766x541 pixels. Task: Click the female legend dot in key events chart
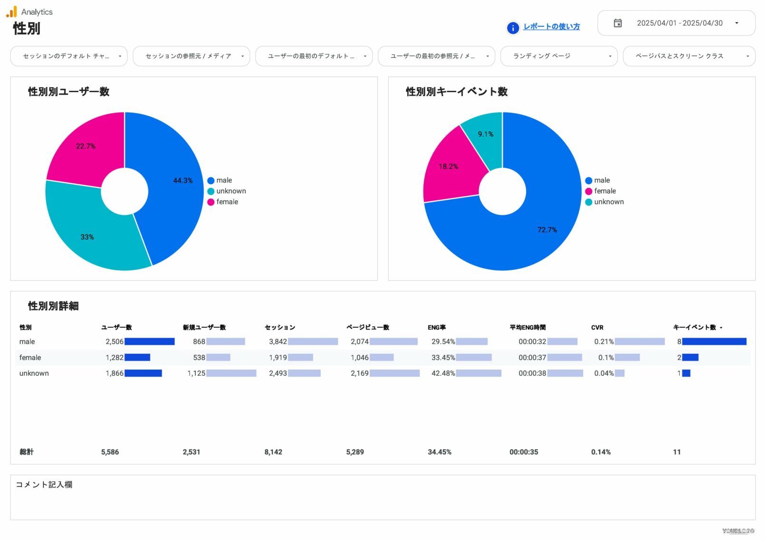(588, 191)
